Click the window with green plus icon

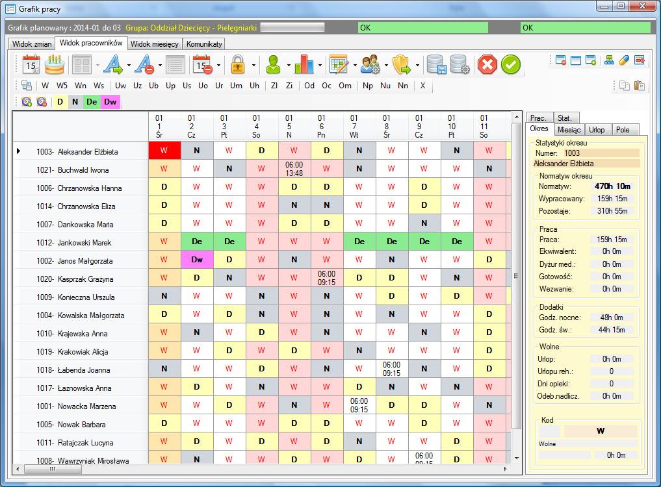click(x=591, y=60)
